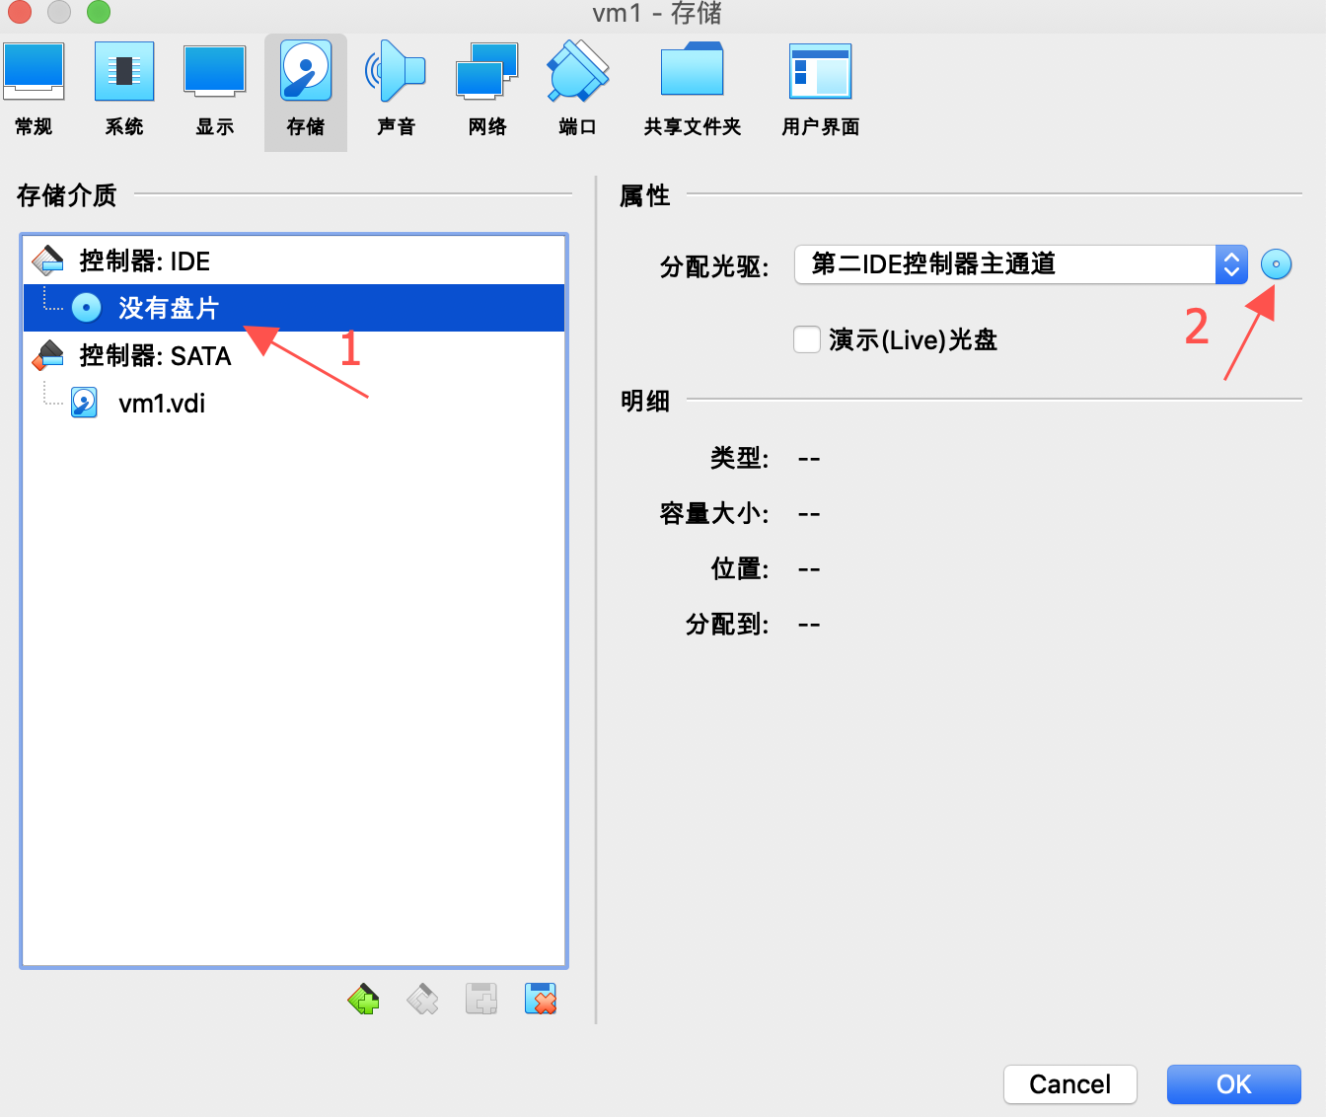Open the 端口 (Ports) settings
Viewport: 1326px width, 1117px height.
pyautogui.click(x=577, y=89)
